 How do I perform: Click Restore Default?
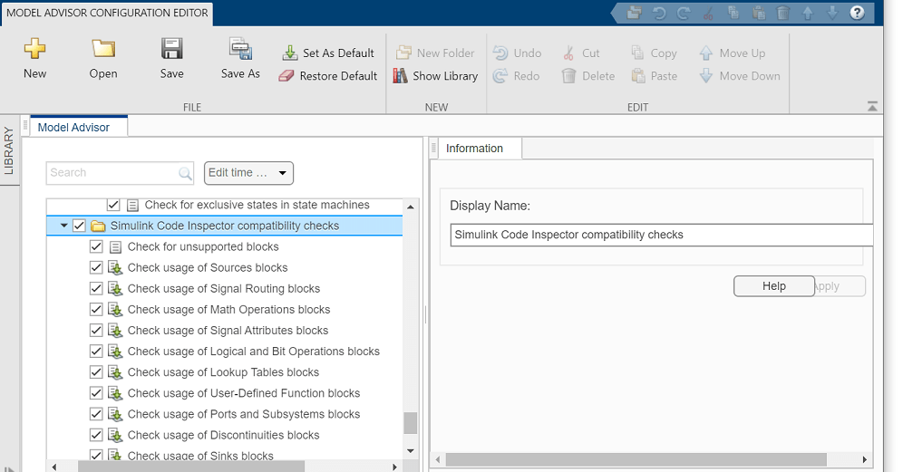point(327,76)
